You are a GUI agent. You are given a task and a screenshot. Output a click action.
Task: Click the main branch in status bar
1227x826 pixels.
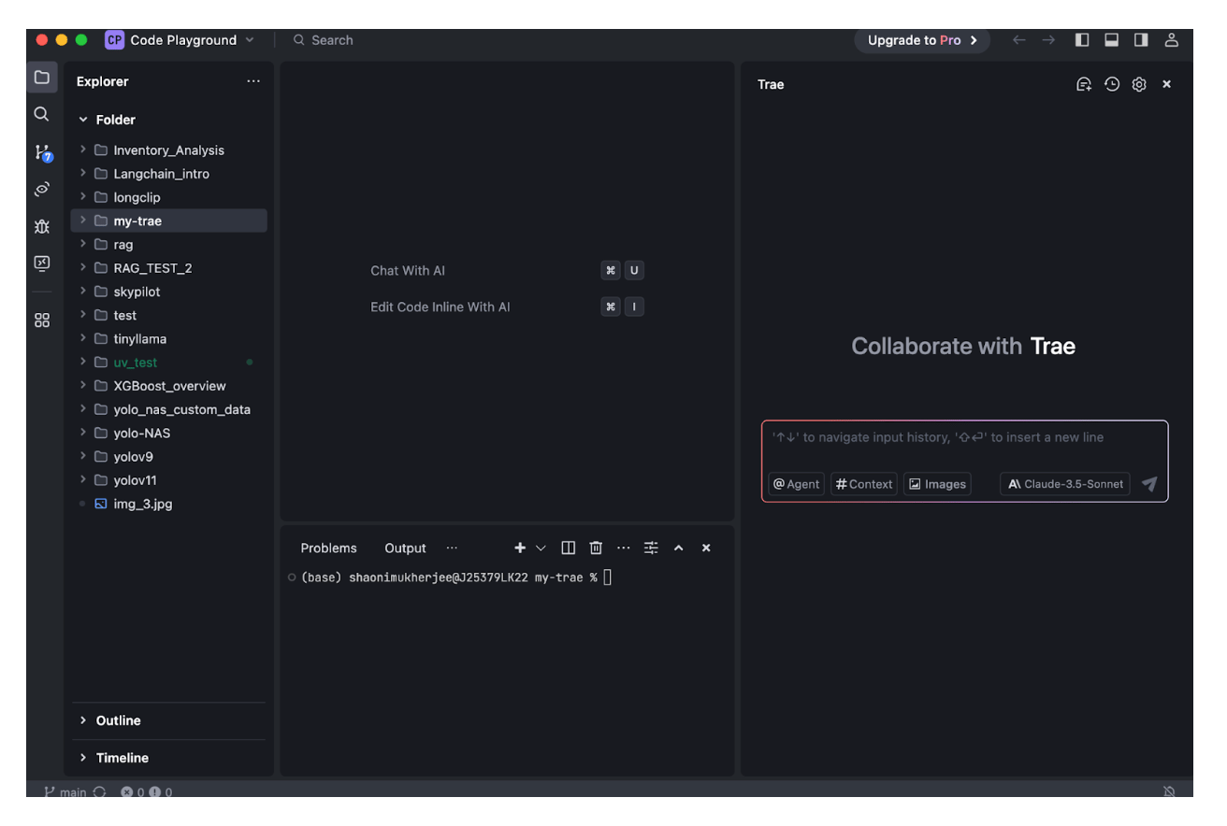coord(65,792)
